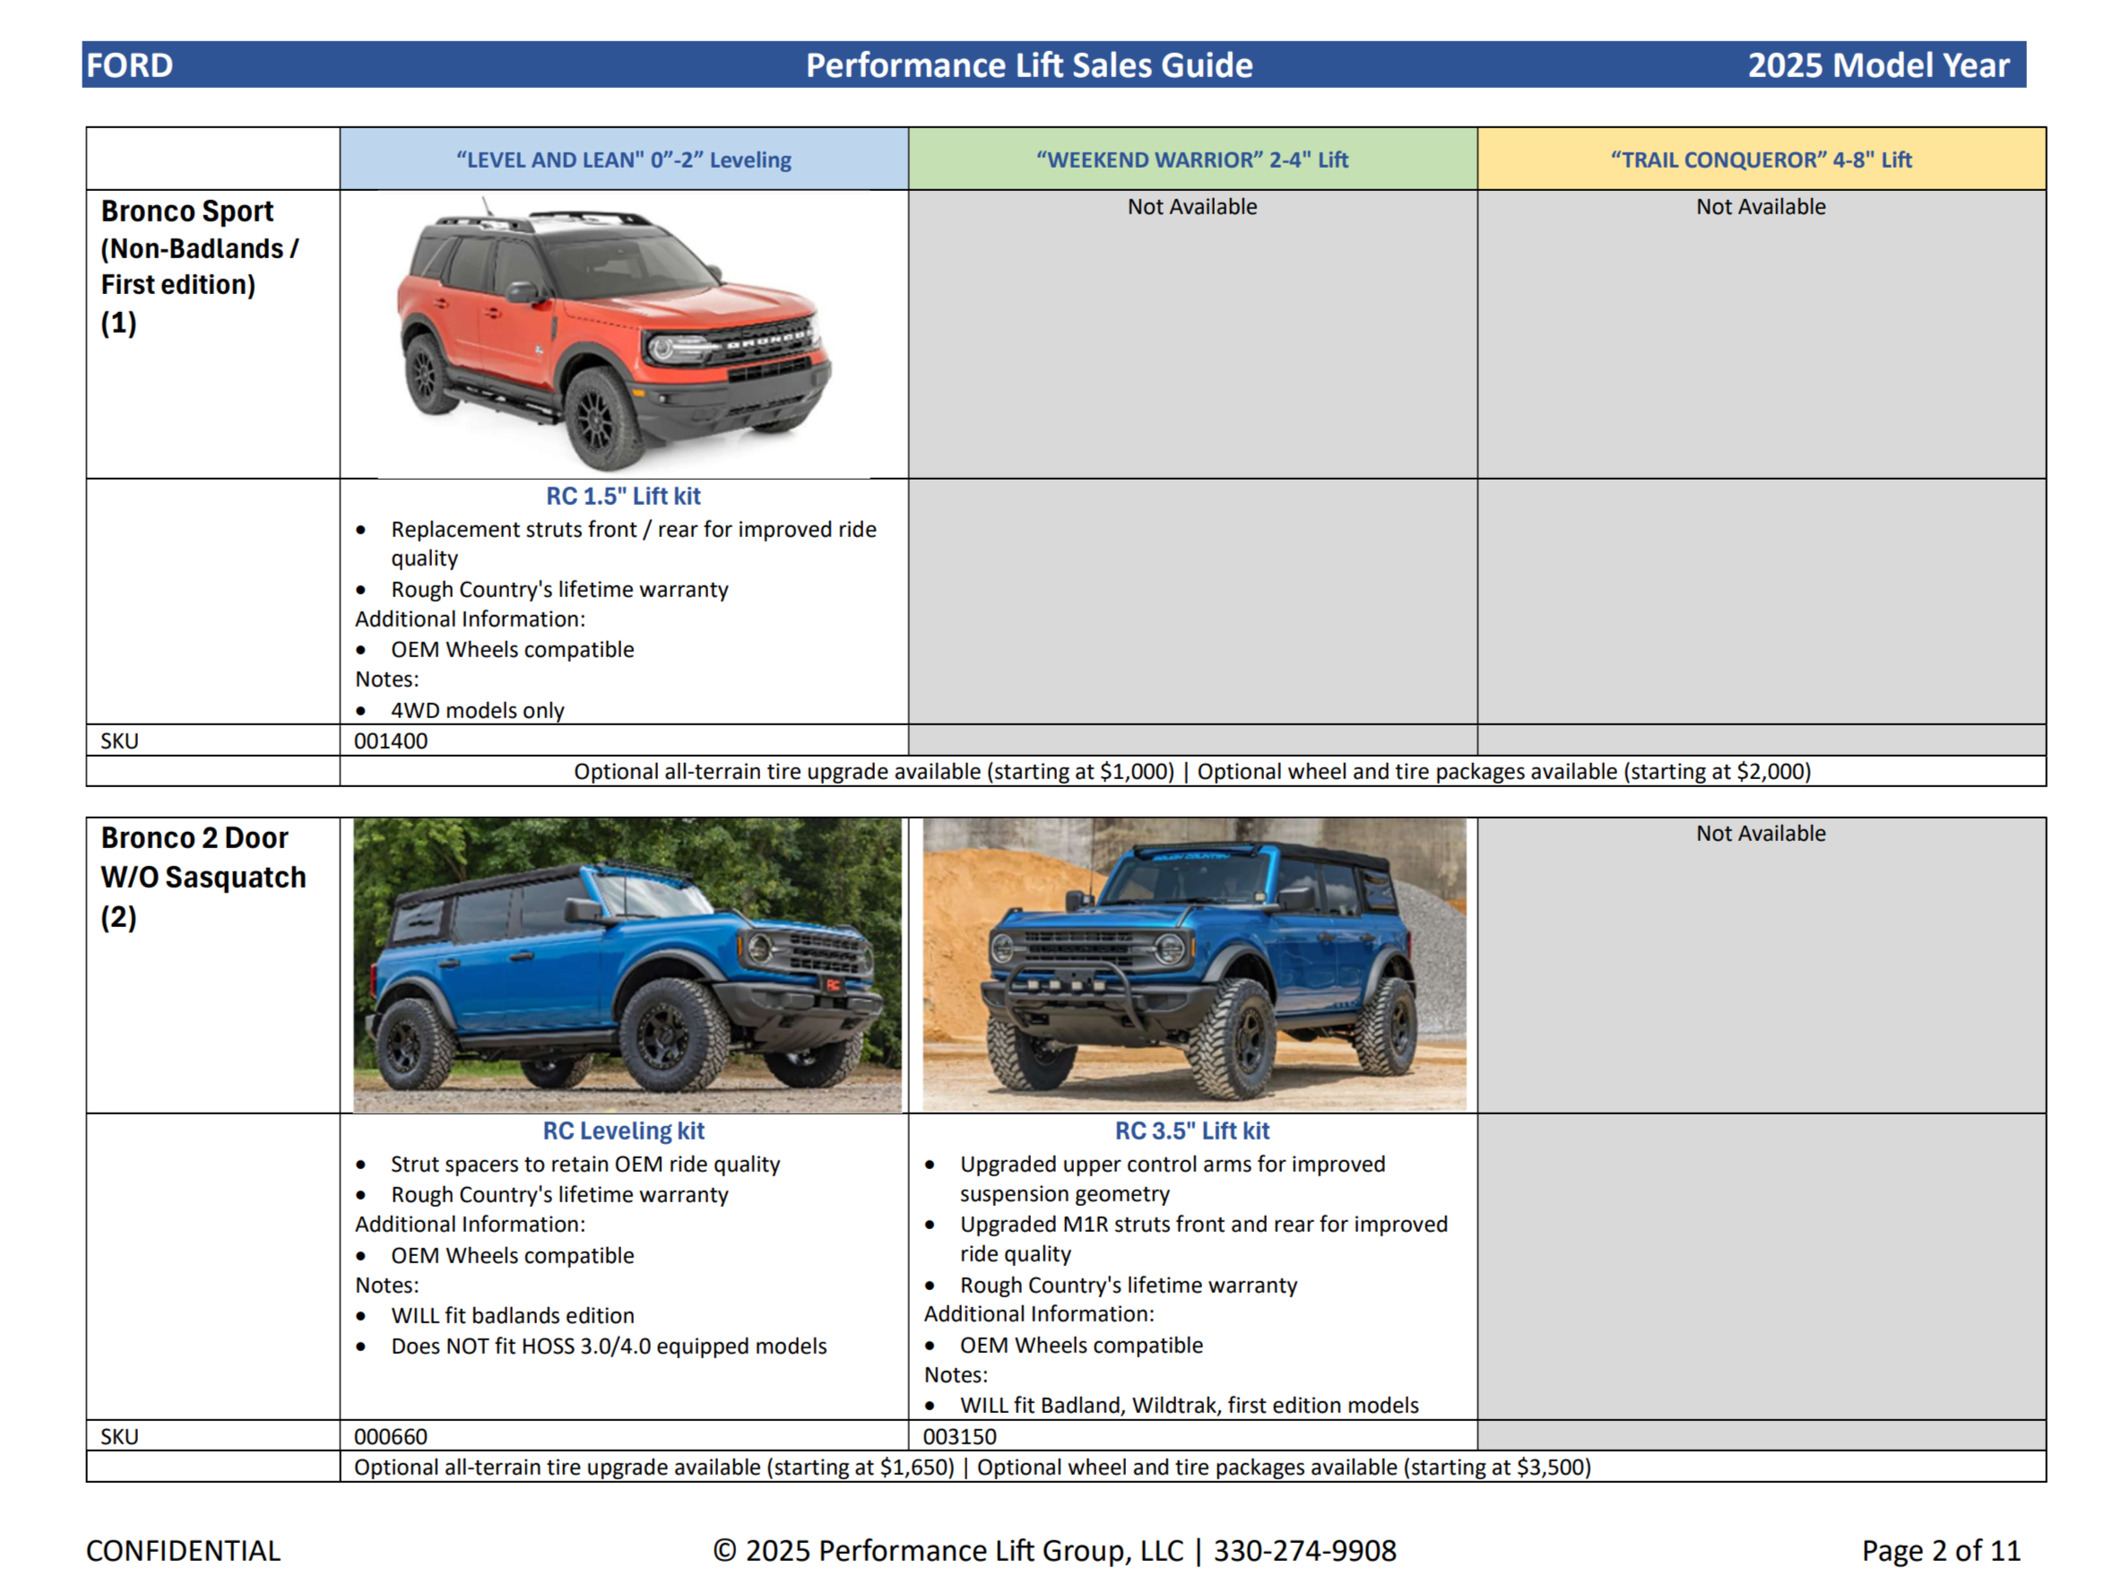Click "4WD models only" note
This screenshot has width=2114, height=1586.
click(x=478, y=710)
